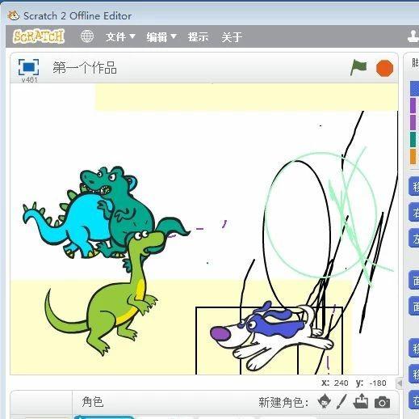Create new sprite from camera
The height and width of the screenshot is (419, 419).
point(382,402)
